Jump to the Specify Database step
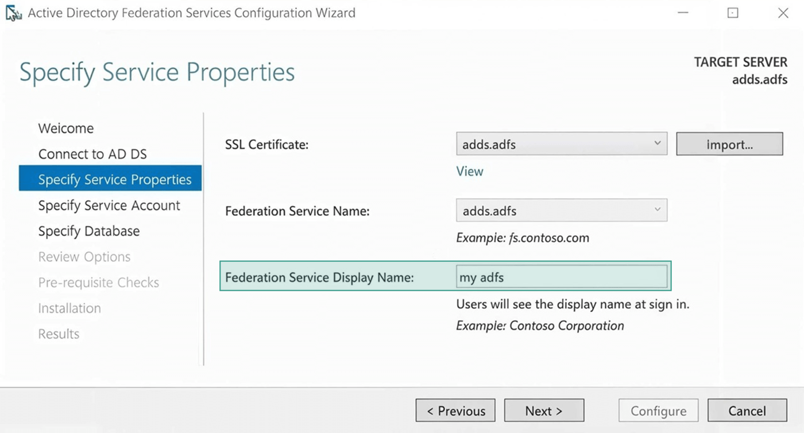804x433 pixels. coord(89,231)
